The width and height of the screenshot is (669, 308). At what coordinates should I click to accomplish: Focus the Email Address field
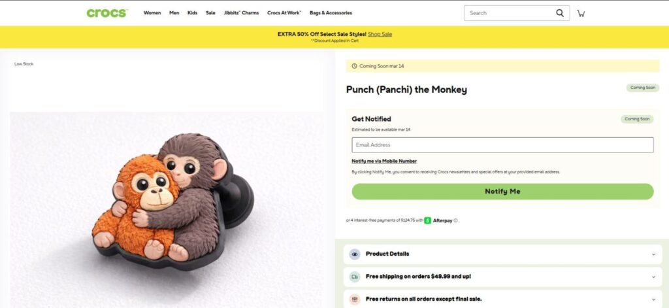[x=502, y=145]
